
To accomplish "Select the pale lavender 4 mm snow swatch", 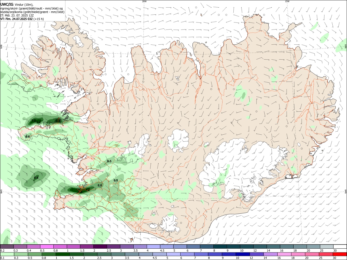I will 153,246.
